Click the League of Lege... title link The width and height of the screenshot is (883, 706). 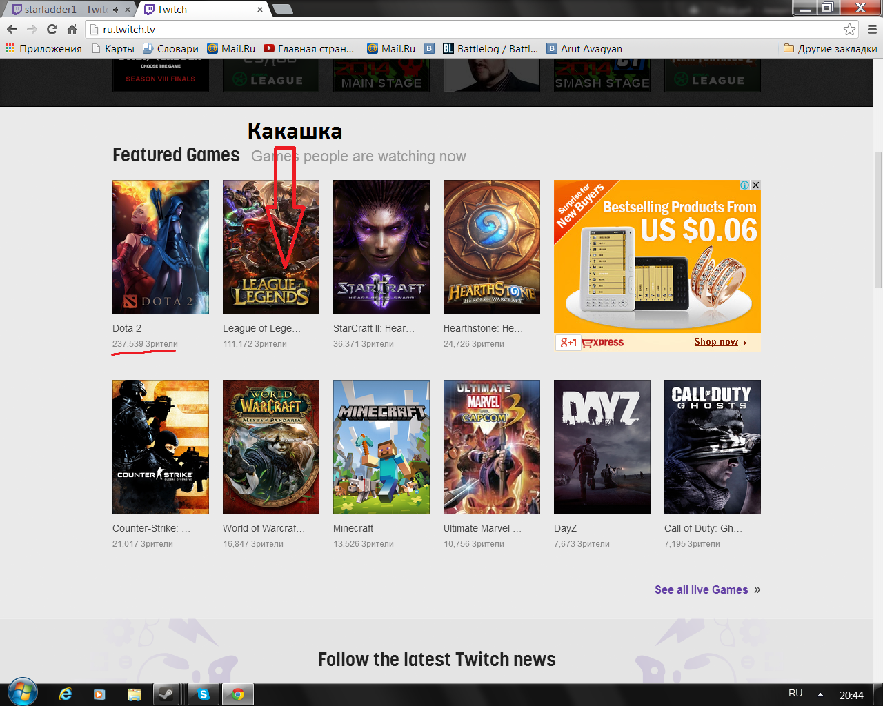(x=261, y=328)
